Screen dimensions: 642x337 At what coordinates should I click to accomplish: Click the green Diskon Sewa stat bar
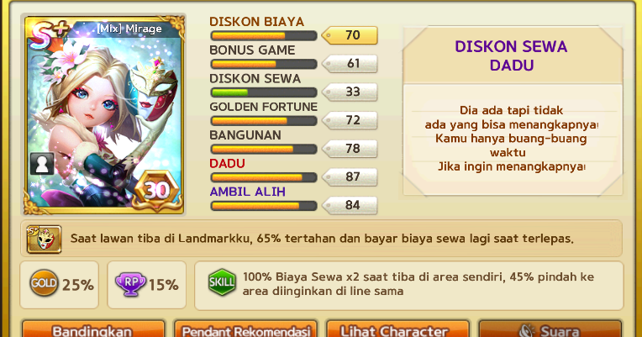tap(264, 92)
